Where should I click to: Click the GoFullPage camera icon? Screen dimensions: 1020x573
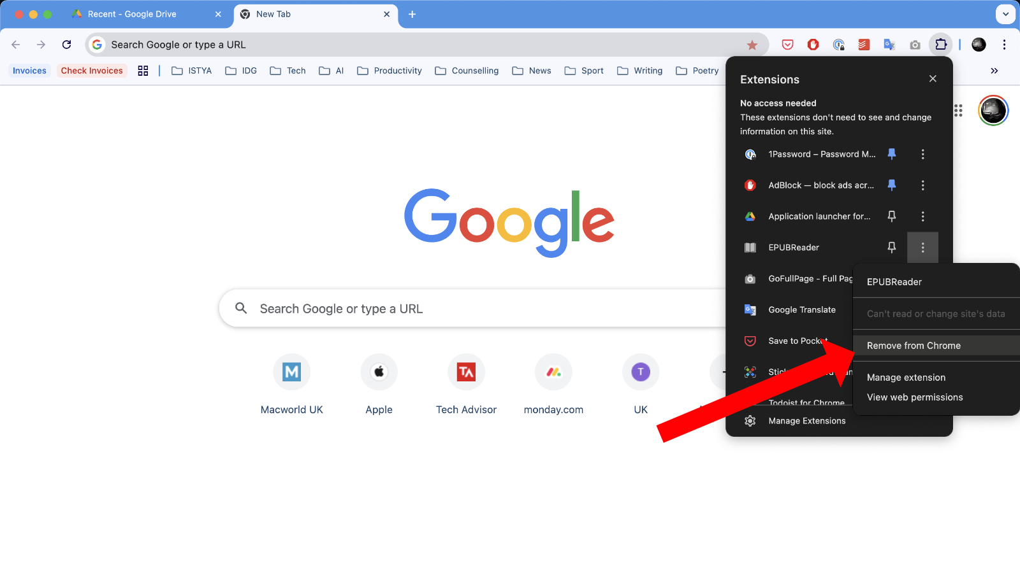click(x=915, y=45)
